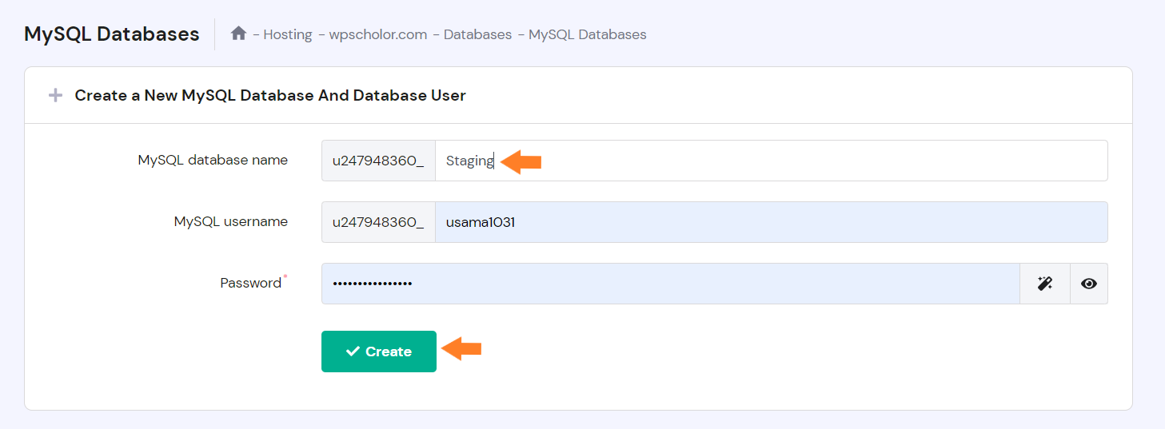Click the u247948360_ prefix beside username

(379, 222)
